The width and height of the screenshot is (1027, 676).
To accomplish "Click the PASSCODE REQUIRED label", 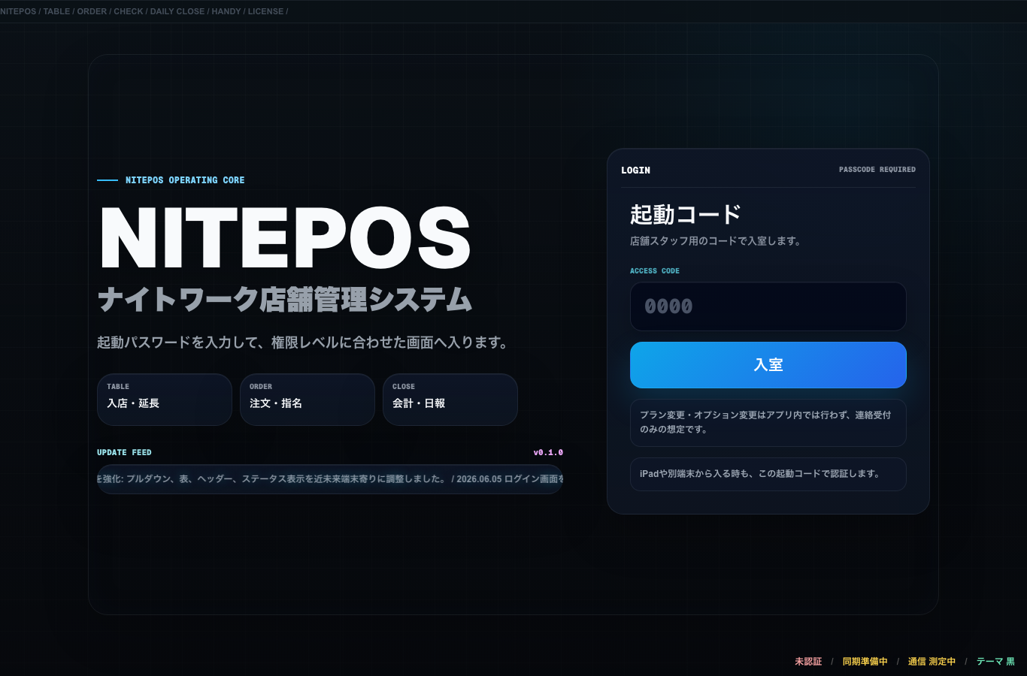I will pos(877,170).
